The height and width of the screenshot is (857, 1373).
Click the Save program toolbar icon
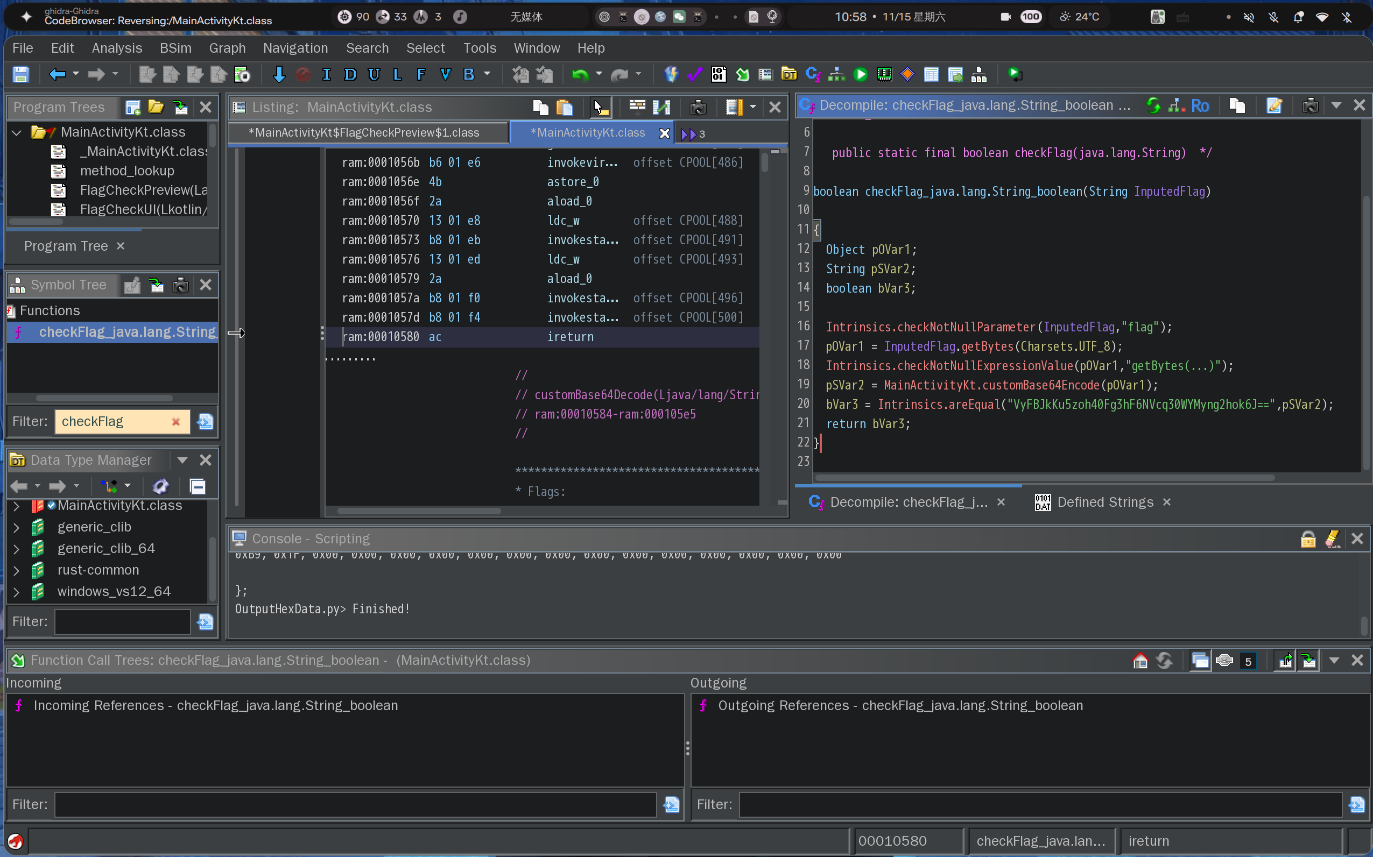click(21, 74)
